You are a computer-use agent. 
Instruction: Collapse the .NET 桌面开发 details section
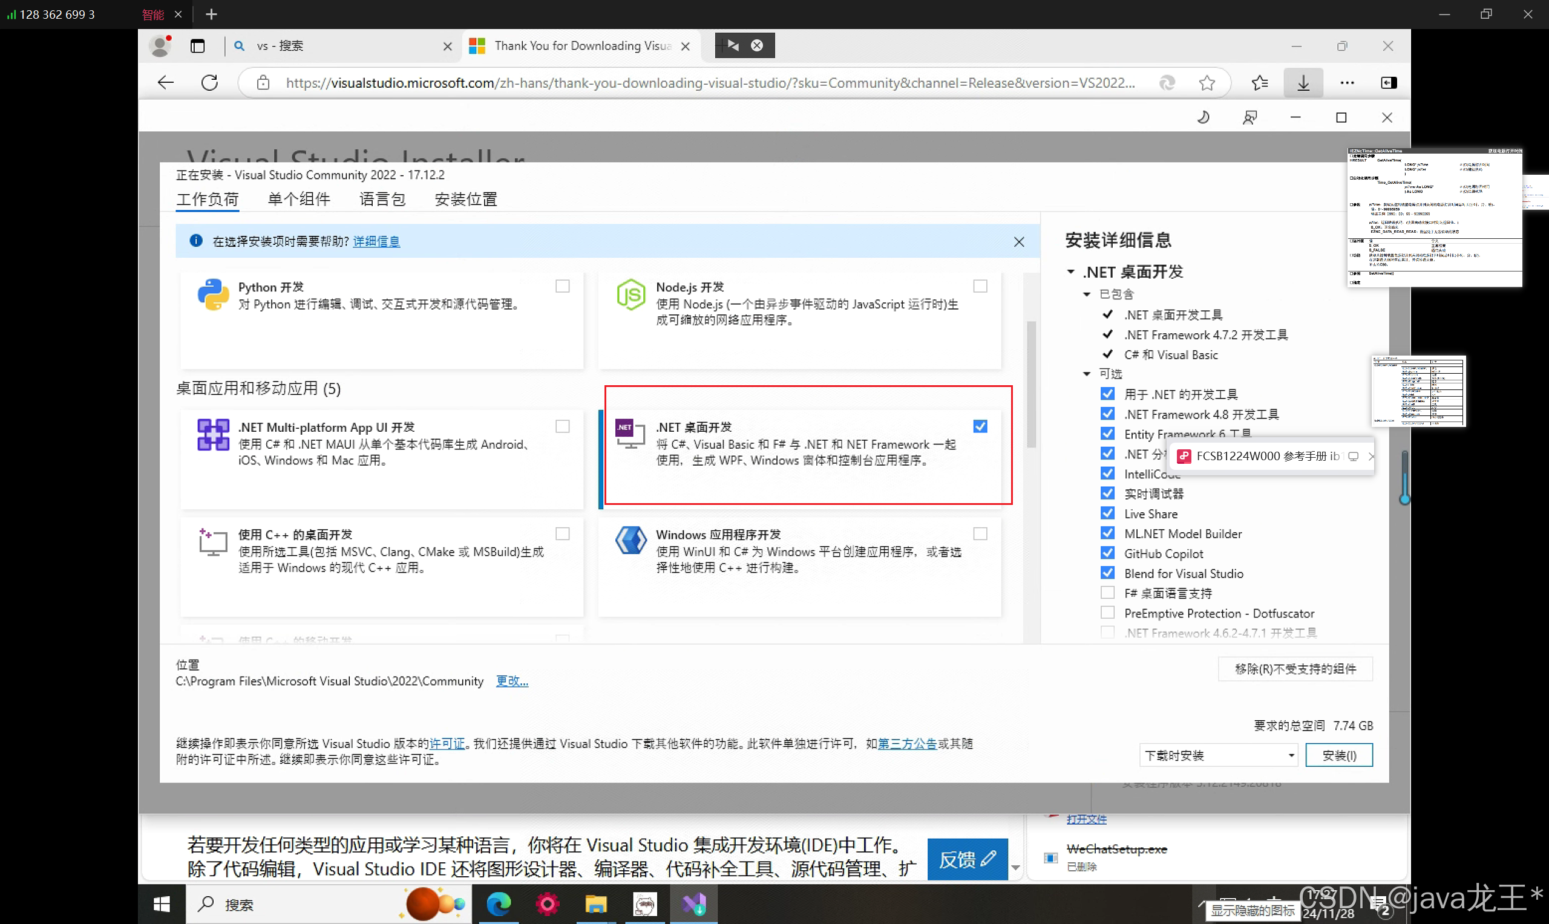click(1070, 272)
